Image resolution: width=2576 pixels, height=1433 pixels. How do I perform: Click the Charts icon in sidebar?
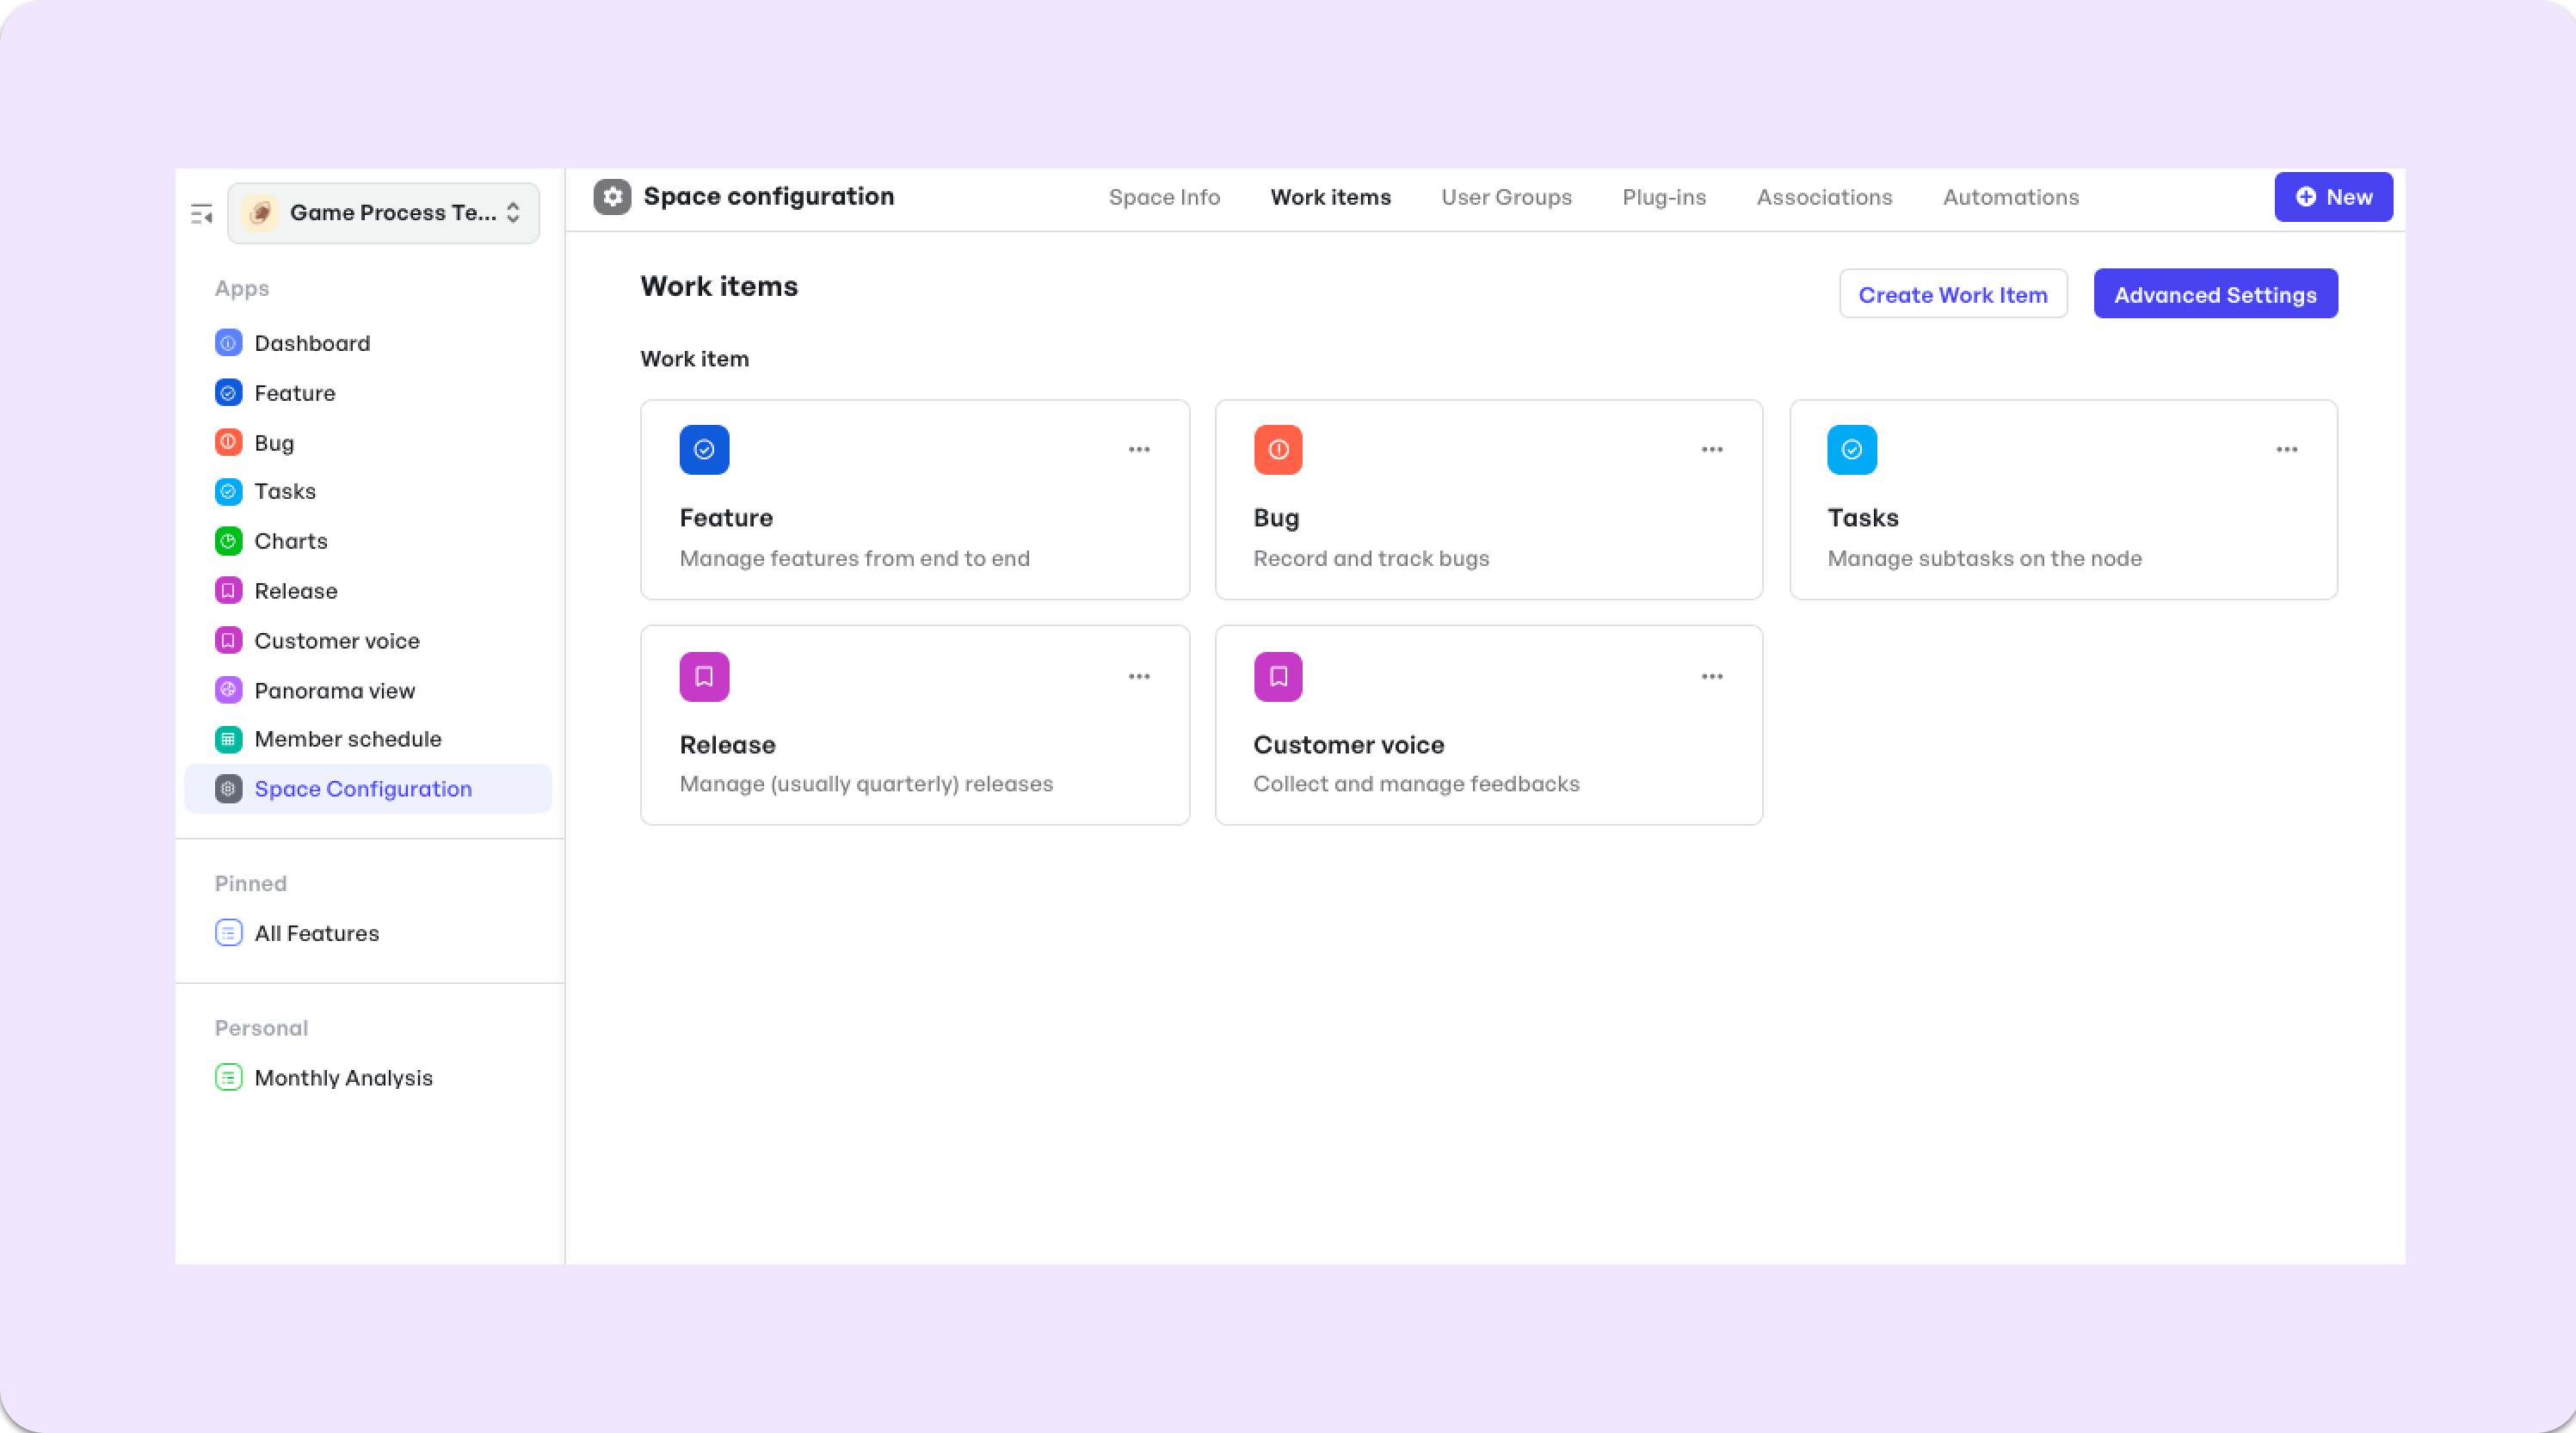tap(228, 541)
